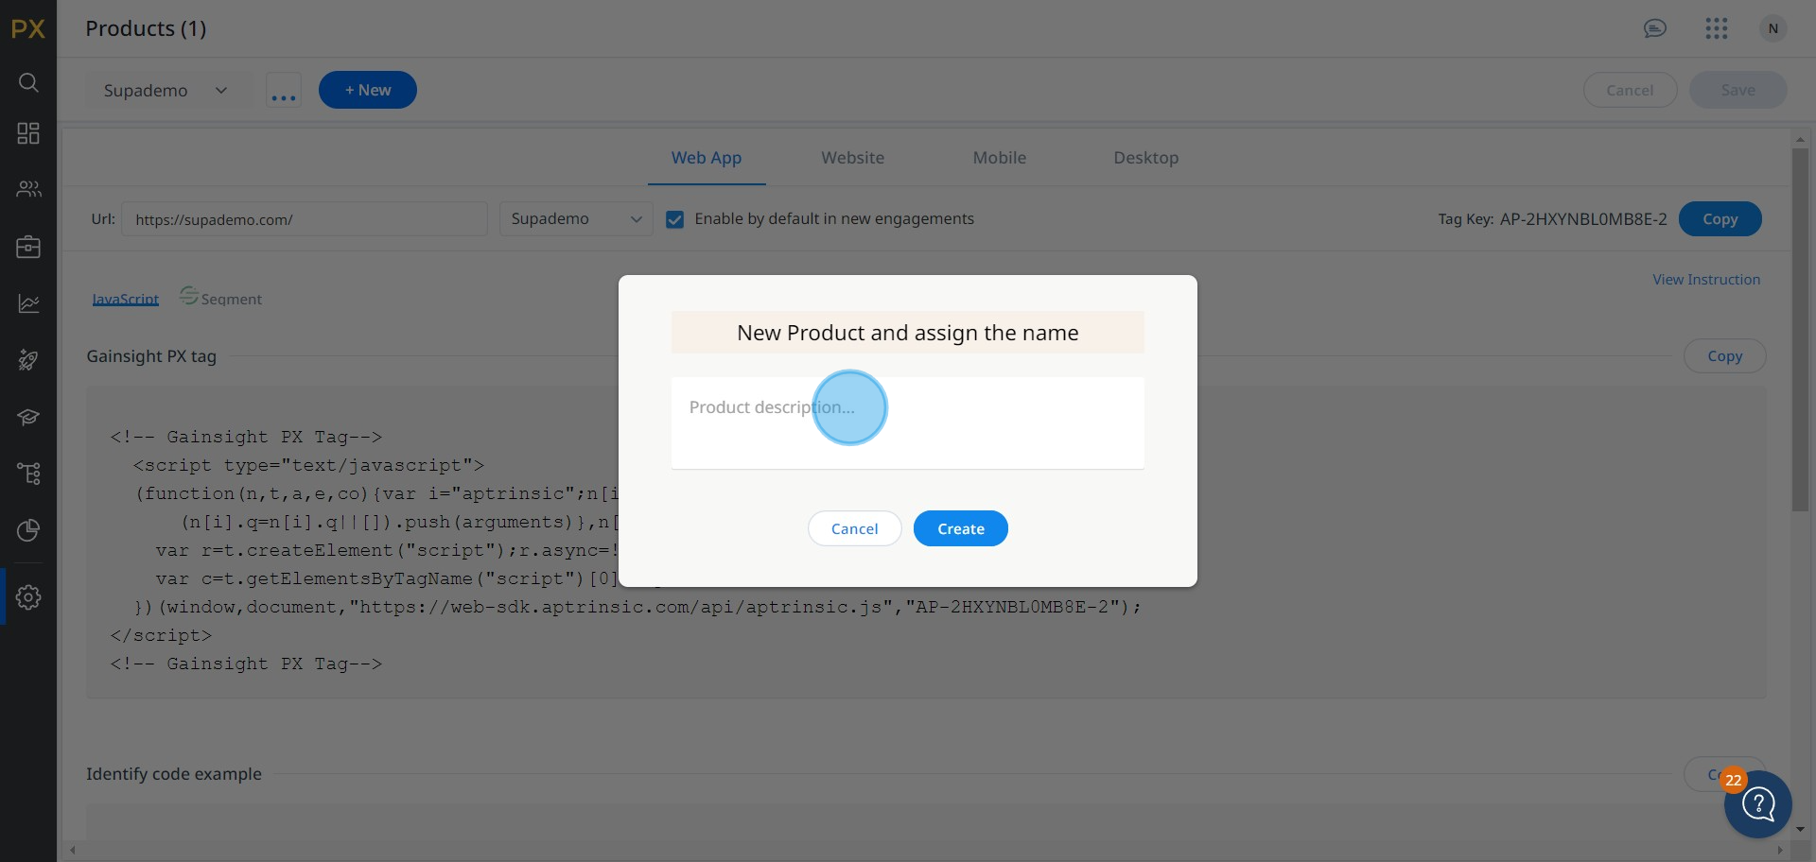The width and height of the screenshot is (1816, 862).
Task: Open the analytics chart icon
Action: coord(28,303)
